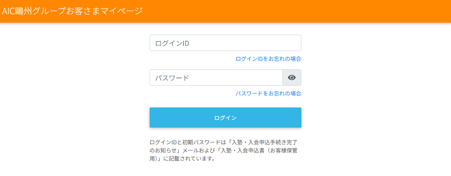The image size is (451, 176).
Task: Select the login ID text box
Action: coord(225,43)
